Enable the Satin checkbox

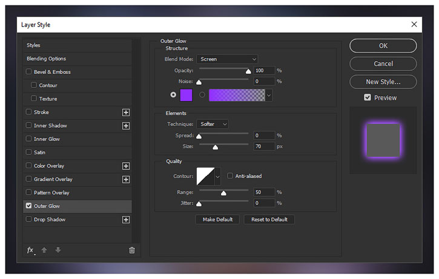(x=28, y=152)
